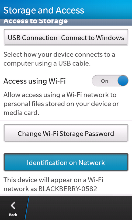Tap the Back arrow icon
This screenshot has width=132, height=220.
(13, 206)
